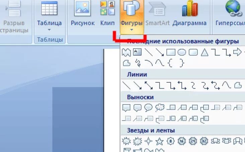Image resolution: width=245 pixels, height=152 pixels.
Task: Choose the freeform shape under Линии
Action: (x=238, y=85)
